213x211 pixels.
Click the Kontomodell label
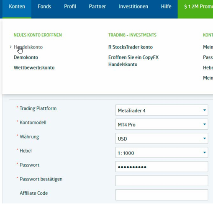click(x=33, y=123)
